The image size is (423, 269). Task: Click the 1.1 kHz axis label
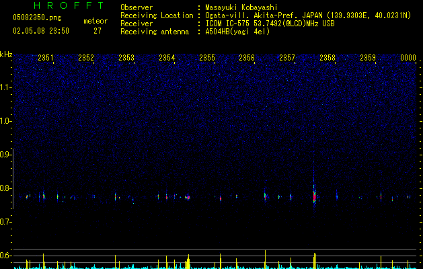[5, 87]
